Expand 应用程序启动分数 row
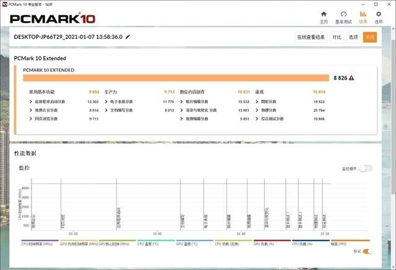Screen dimensions: 396x270 (x=31, y=101)
